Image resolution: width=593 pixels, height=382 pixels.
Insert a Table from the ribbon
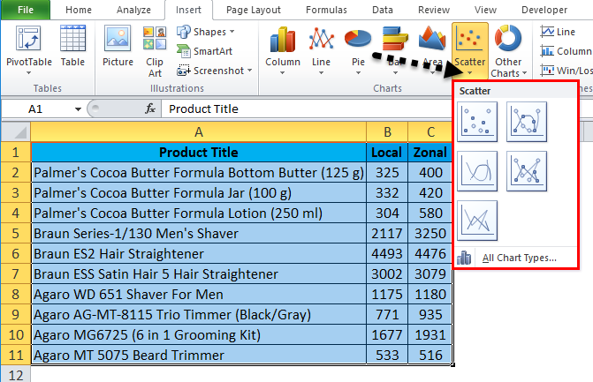(72, 47)
